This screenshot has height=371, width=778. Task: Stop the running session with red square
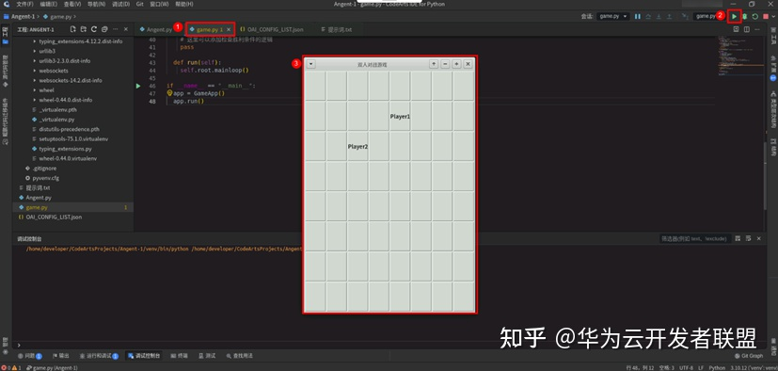(766, 16)
